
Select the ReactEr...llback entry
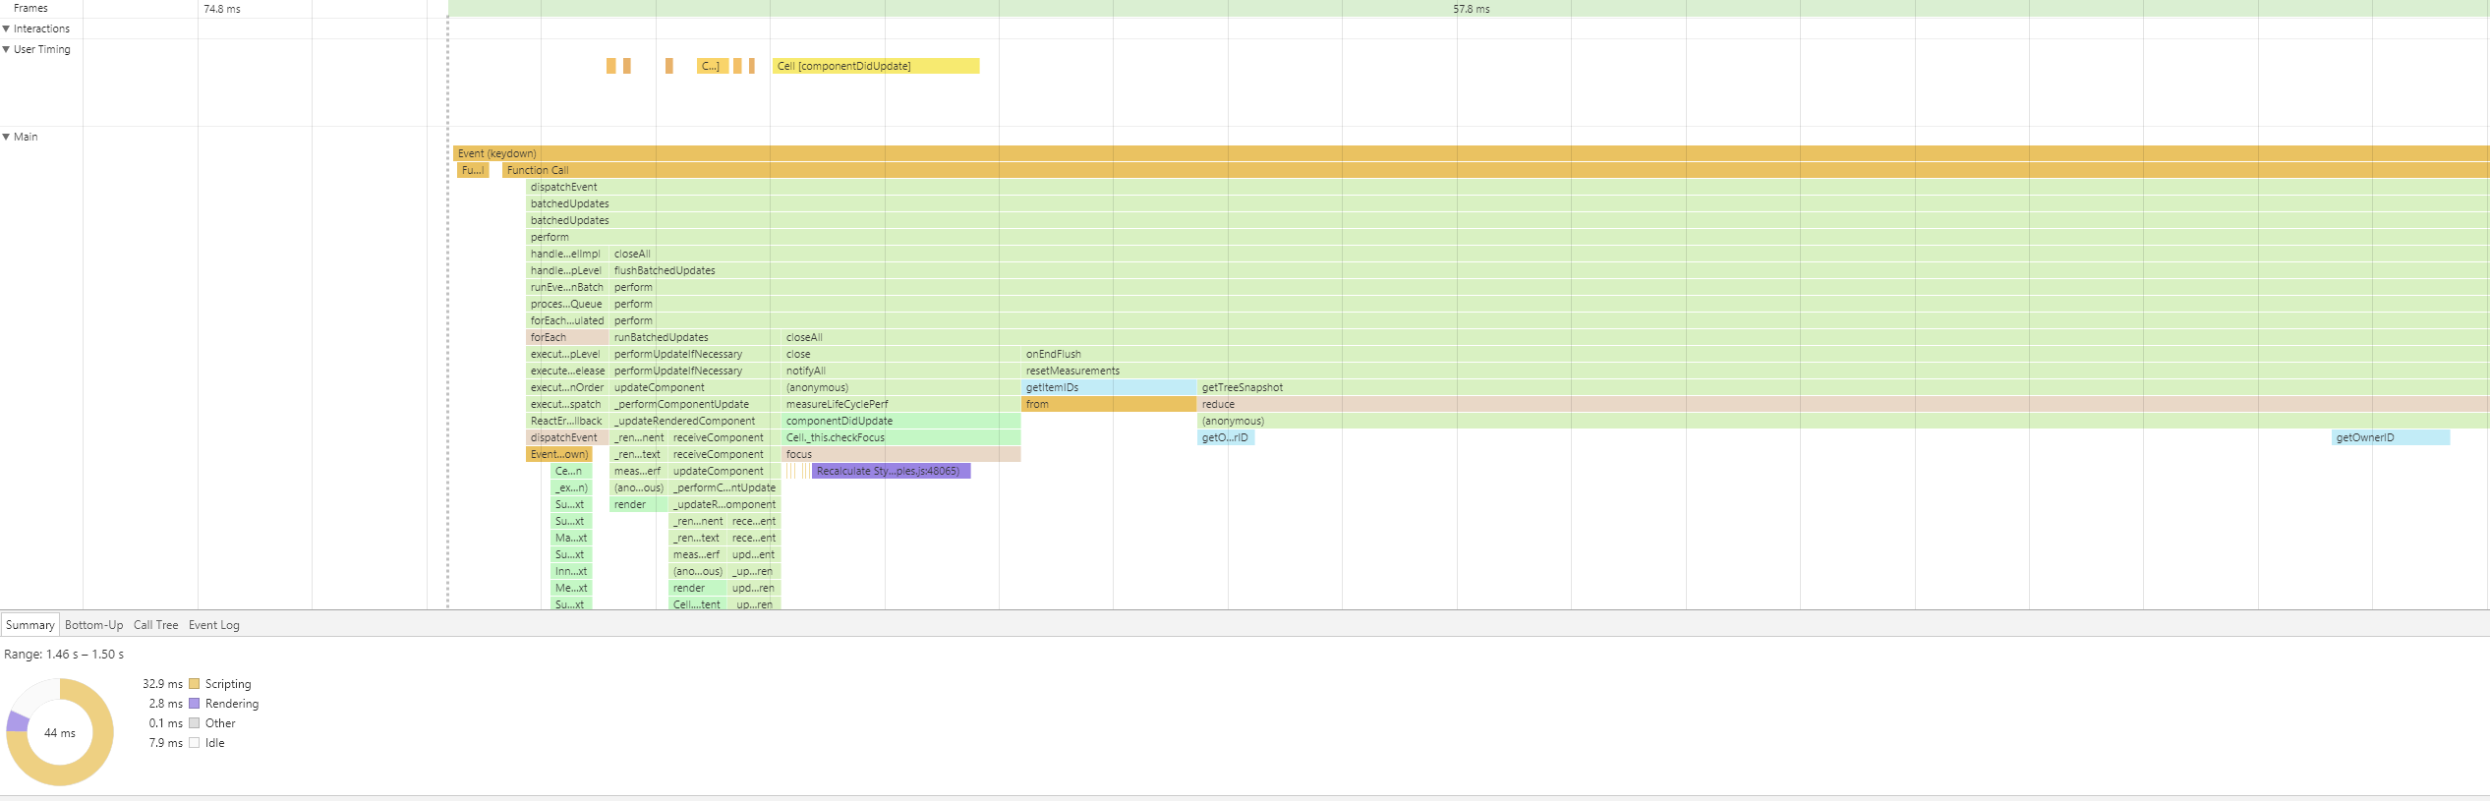click(x=567, y=421)
